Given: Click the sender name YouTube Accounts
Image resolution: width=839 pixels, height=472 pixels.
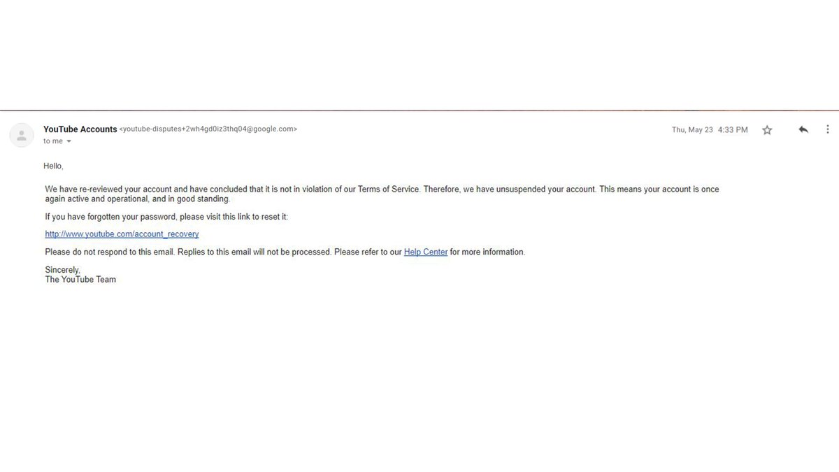Looking at the screenshot, I should tap(80, 129).
